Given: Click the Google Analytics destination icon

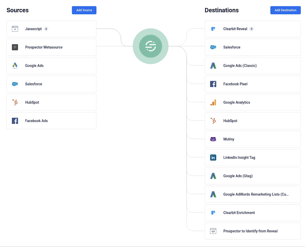Looking at the screenshot, I should coord(213,102).
